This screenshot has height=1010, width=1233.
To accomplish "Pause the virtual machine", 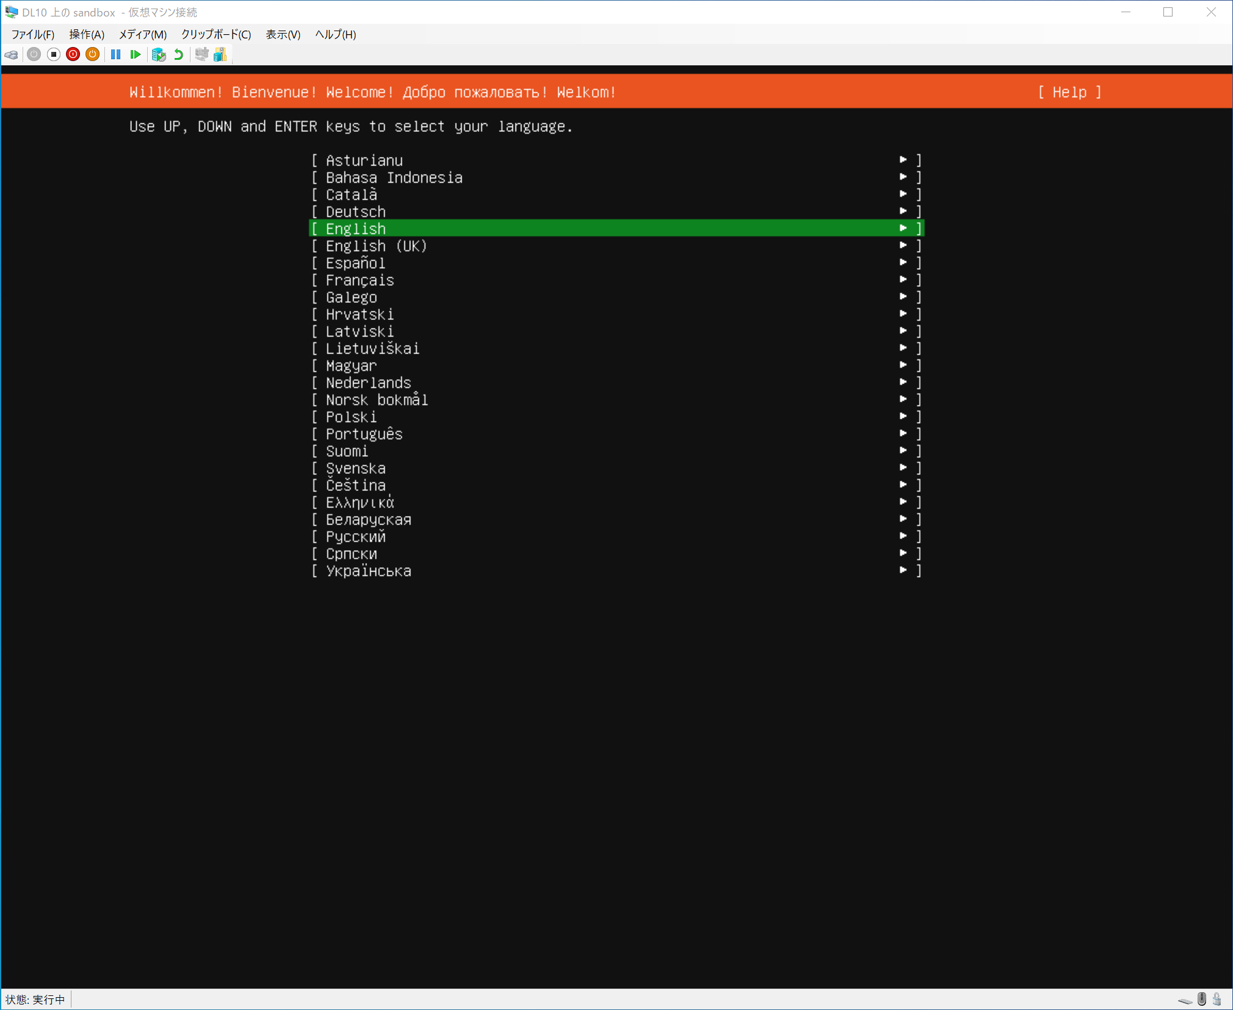I will pyautogui.click(x=115, y=55).
